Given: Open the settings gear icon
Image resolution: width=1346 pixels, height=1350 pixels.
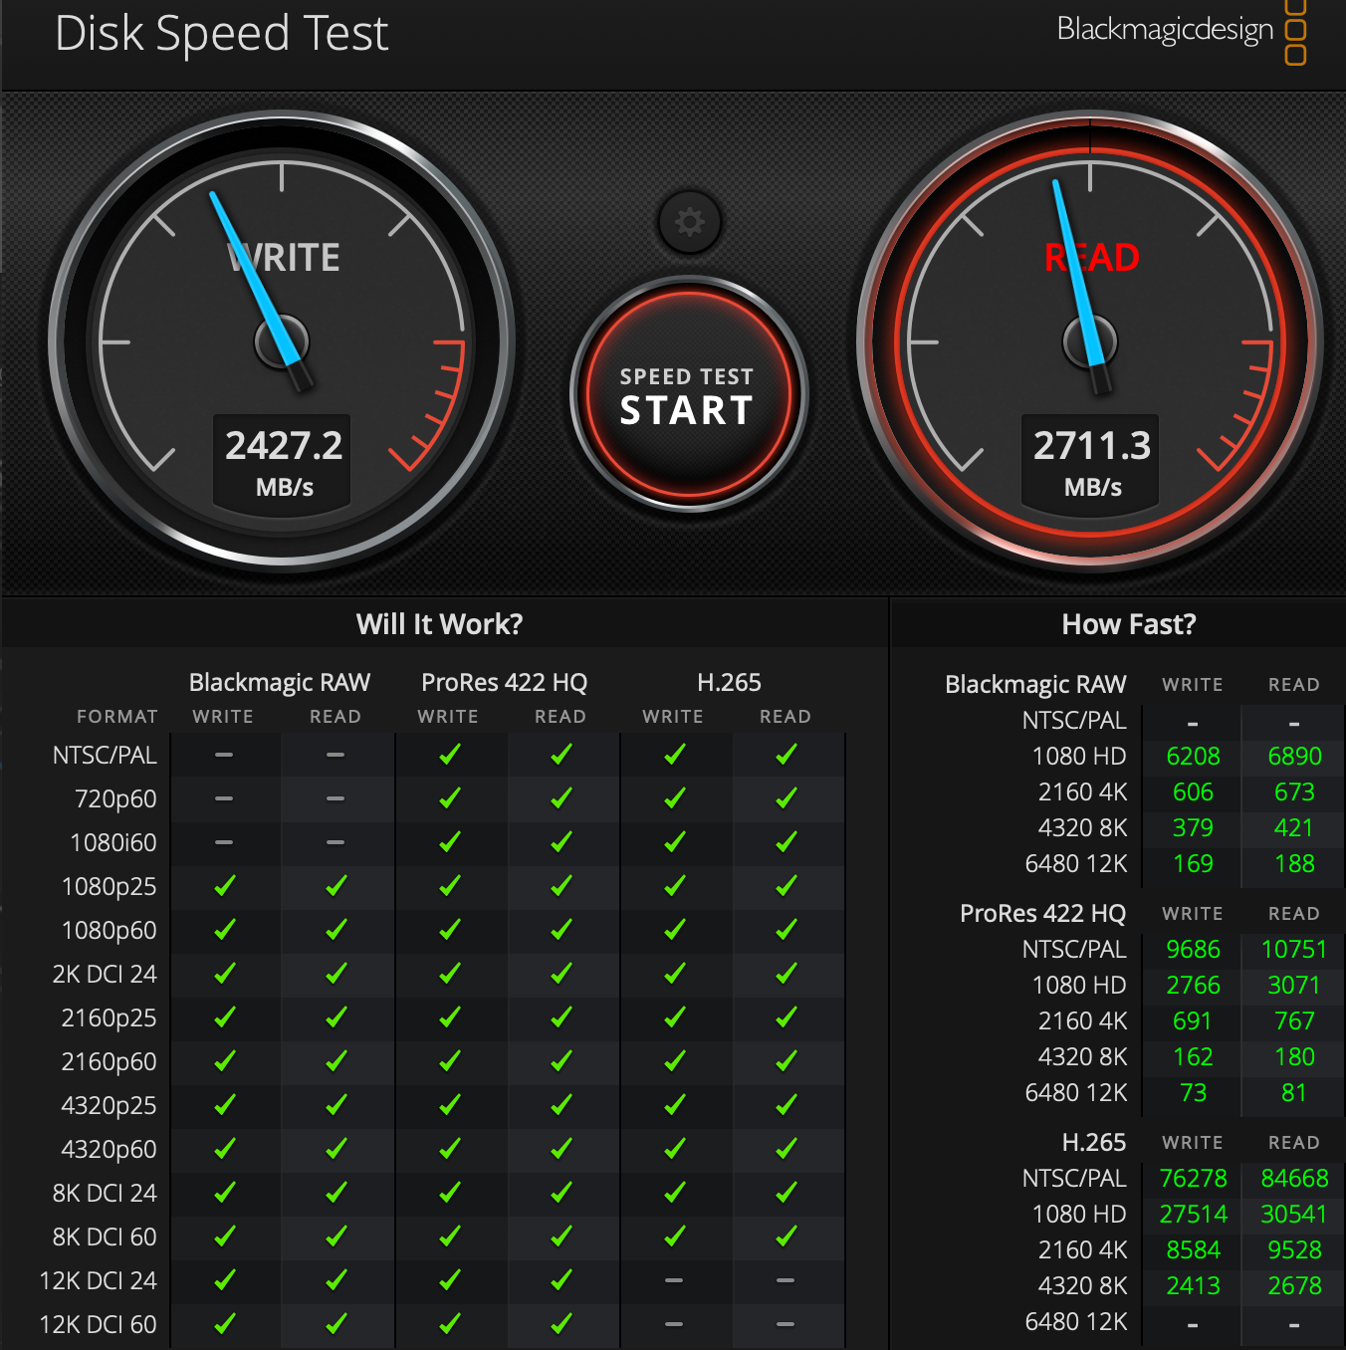Looking at the screenshot, I should pyautogui.click(x=689, y=221).
